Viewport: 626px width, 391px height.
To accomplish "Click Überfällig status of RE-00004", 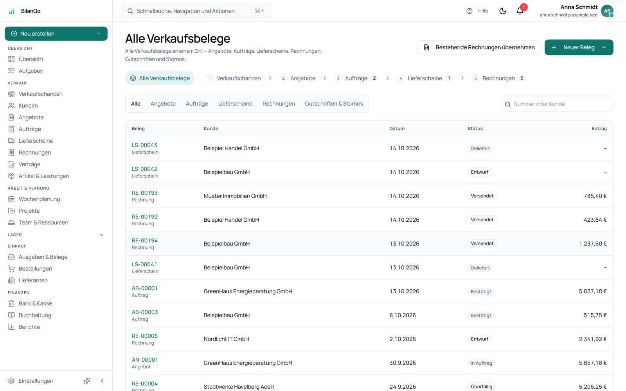I will pos(482,387).
